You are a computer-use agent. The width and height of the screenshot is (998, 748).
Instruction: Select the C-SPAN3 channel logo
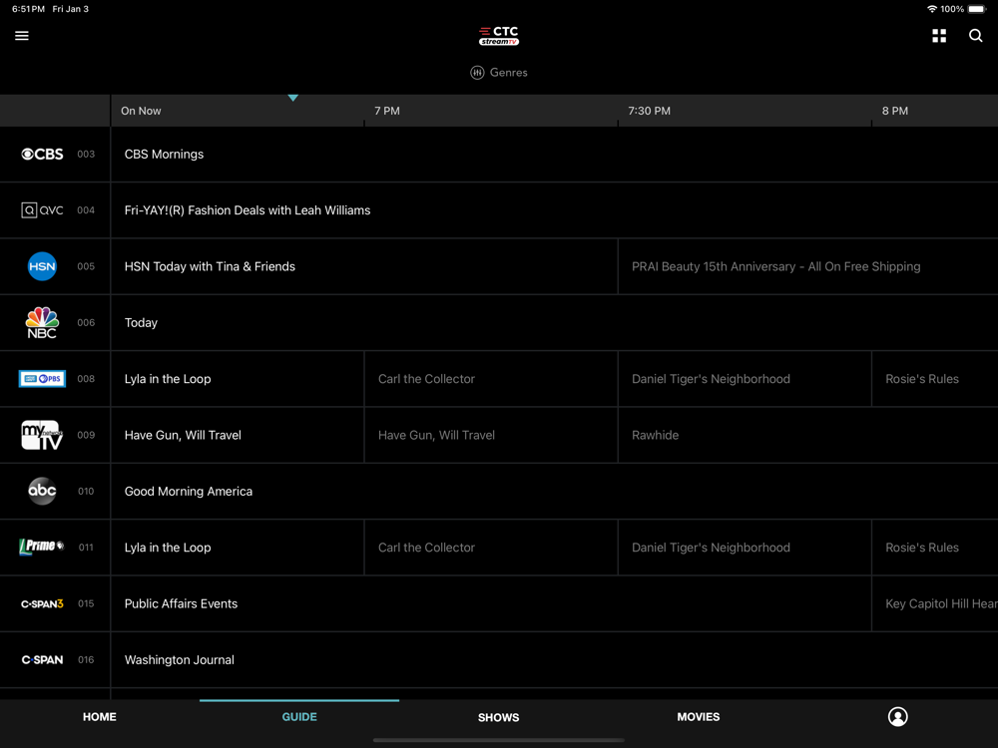click(x=42, y=603)
